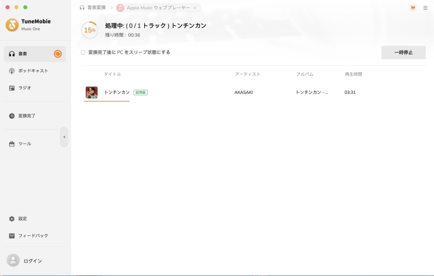Click ログイン to sign in

[x=33, y=261]
